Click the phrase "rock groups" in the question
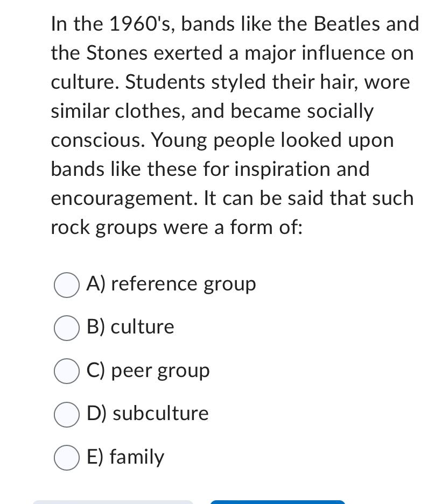This screenshot has width=442, height=504. pos(104,227)
